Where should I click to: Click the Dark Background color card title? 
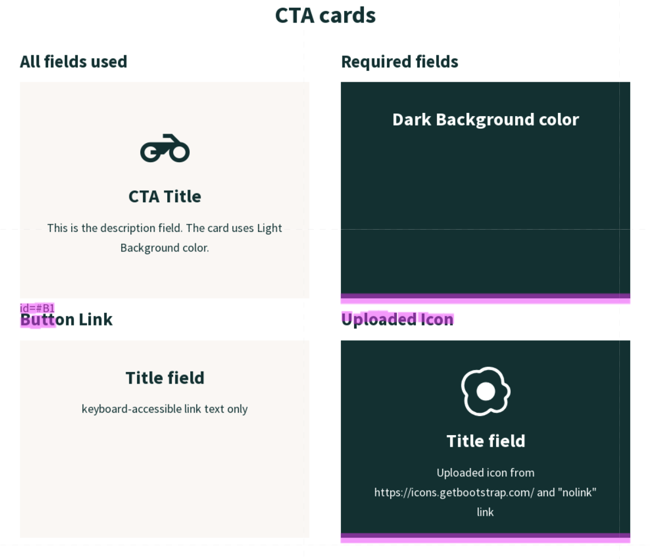486,119
